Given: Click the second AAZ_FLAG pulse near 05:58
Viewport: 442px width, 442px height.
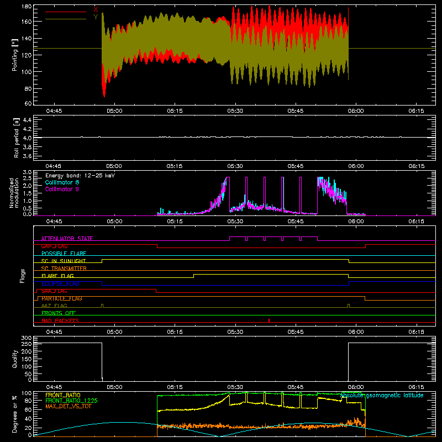Looking at the screenshot, I should tap(349, 306).
